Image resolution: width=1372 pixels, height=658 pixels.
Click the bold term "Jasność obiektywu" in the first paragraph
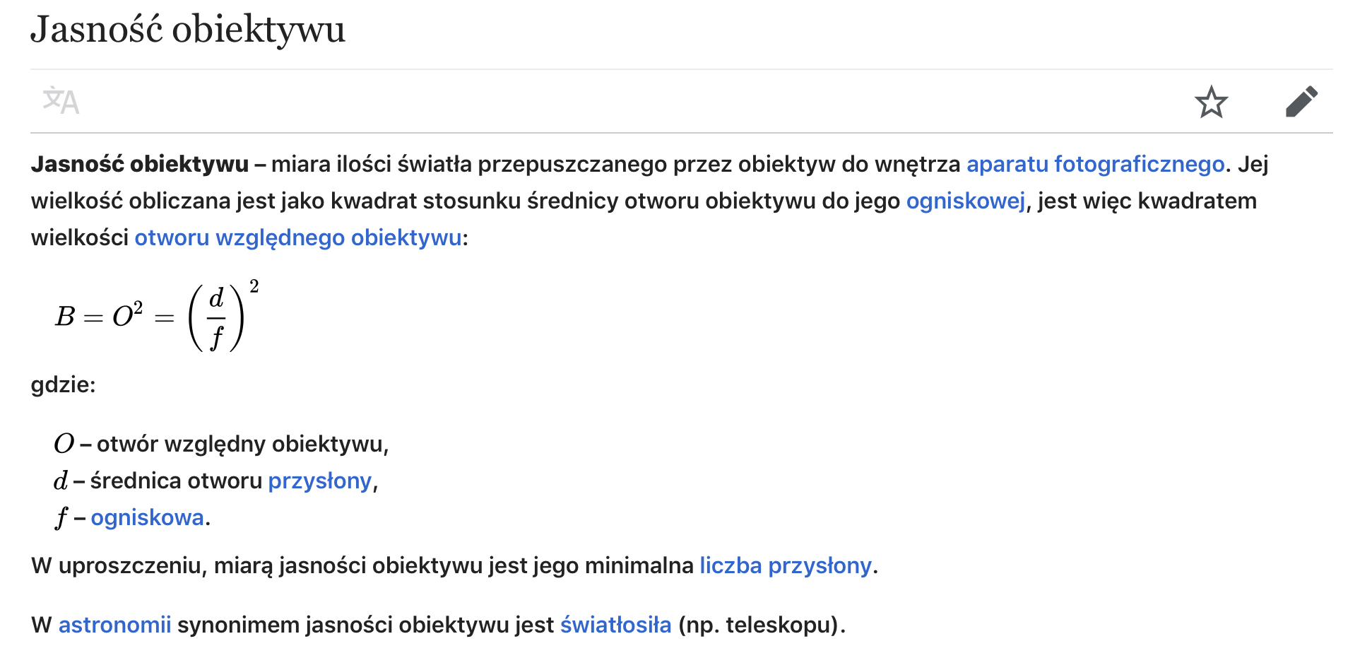[x=140, y=164]
